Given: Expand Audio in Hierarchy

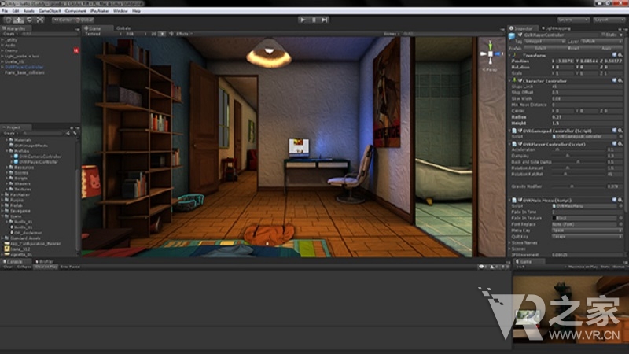Looking at the screenshot, I should pyautogui.click(x=2, y=46).
